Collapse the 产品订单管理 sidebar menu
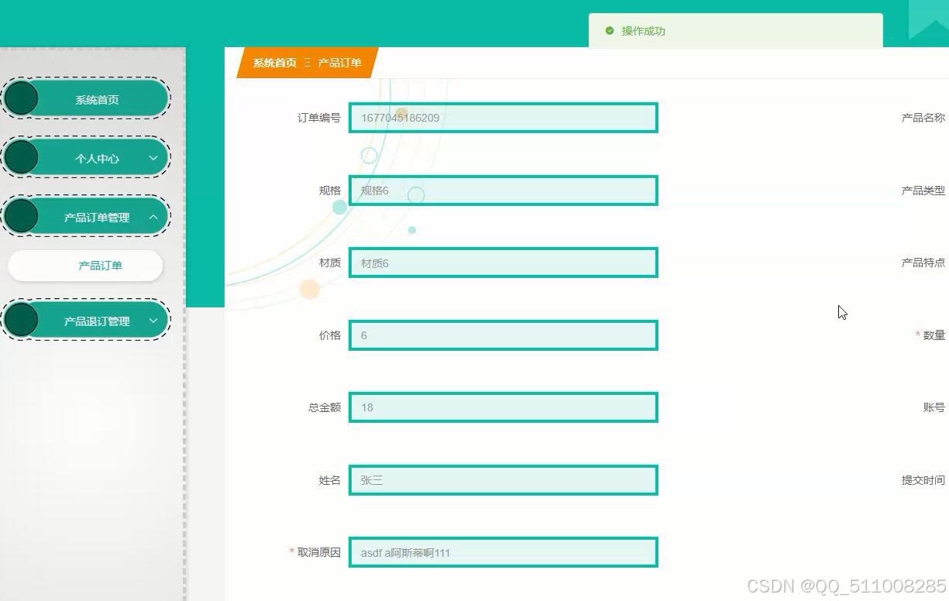This screenshot has height=601, width=949. pos(85,217)
